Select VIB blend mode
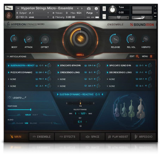Viewport: 160px width, 163px height. (26, 123)
